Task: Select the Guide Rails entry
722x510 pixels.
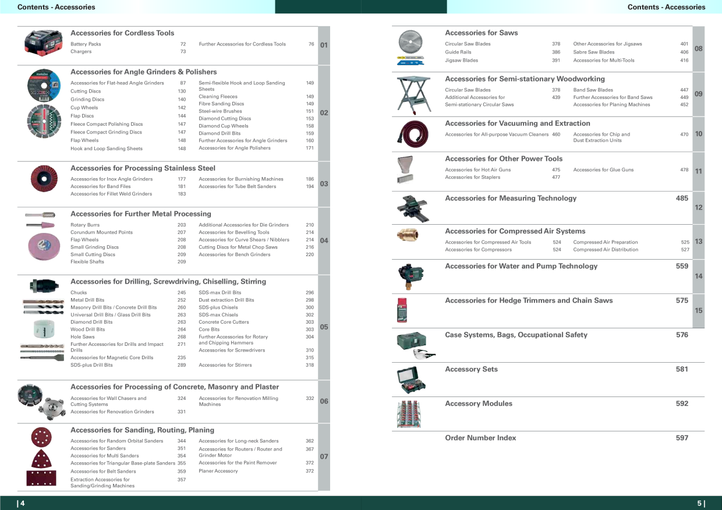Action: 458,52
